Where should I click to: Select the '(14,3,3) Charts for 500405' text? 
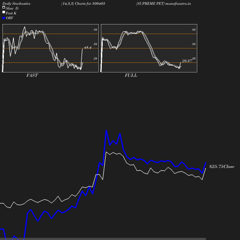[x=83, y=3]
